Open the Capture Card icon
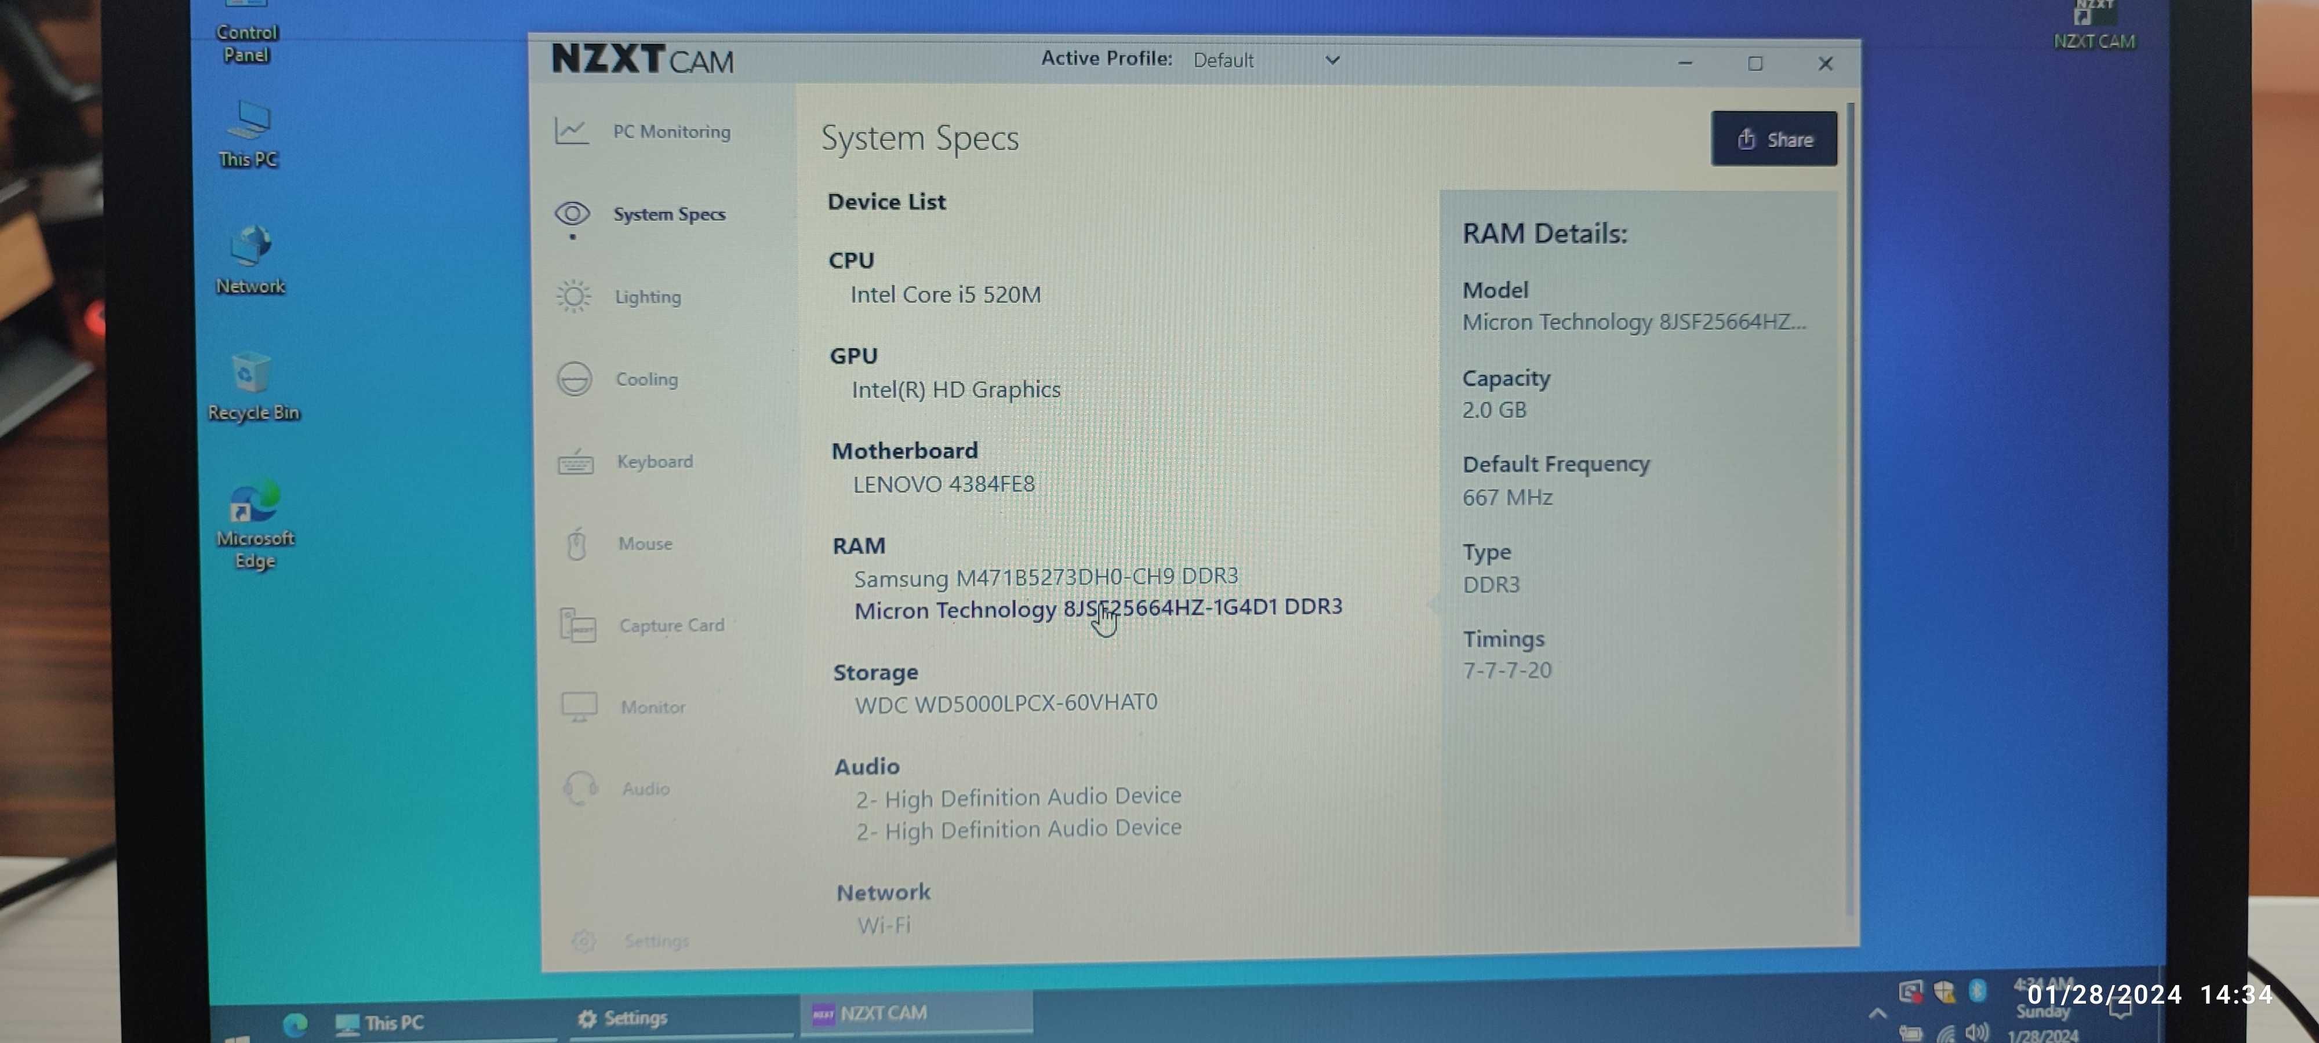The width and height of the screenshot is (2319, 1043). coord(577,625)
